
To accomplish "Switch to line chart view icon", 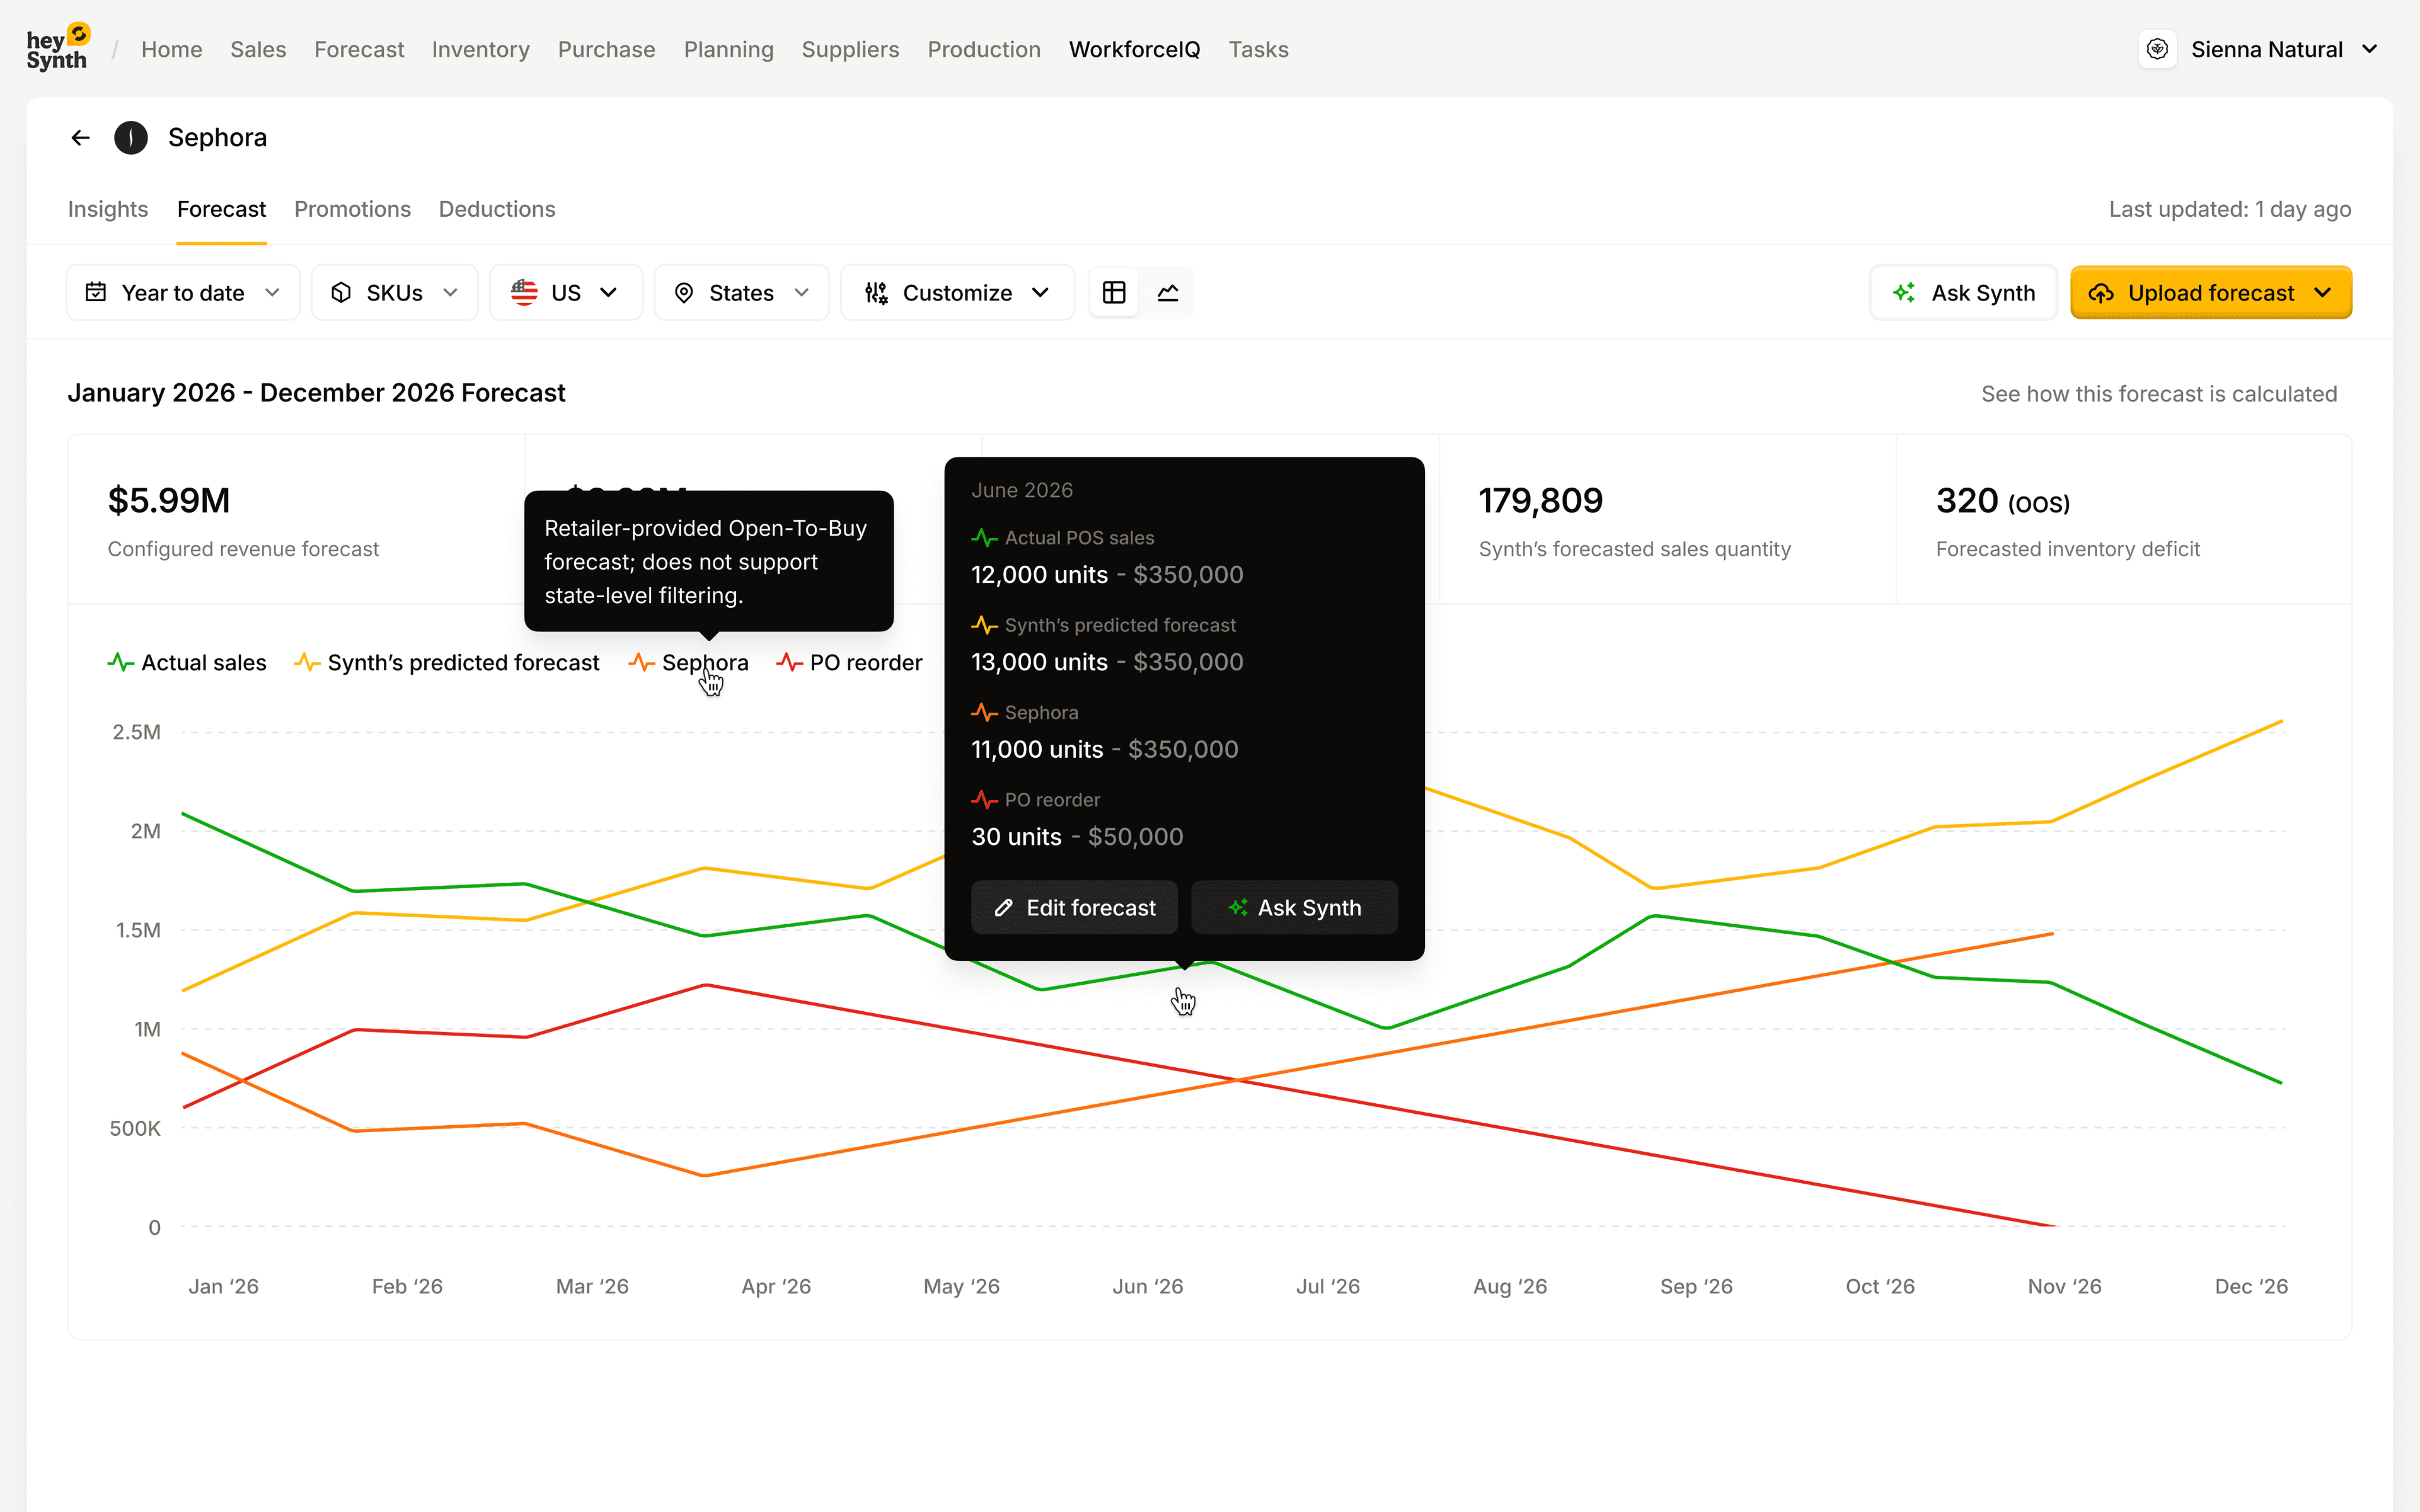I will point(1168,293).
